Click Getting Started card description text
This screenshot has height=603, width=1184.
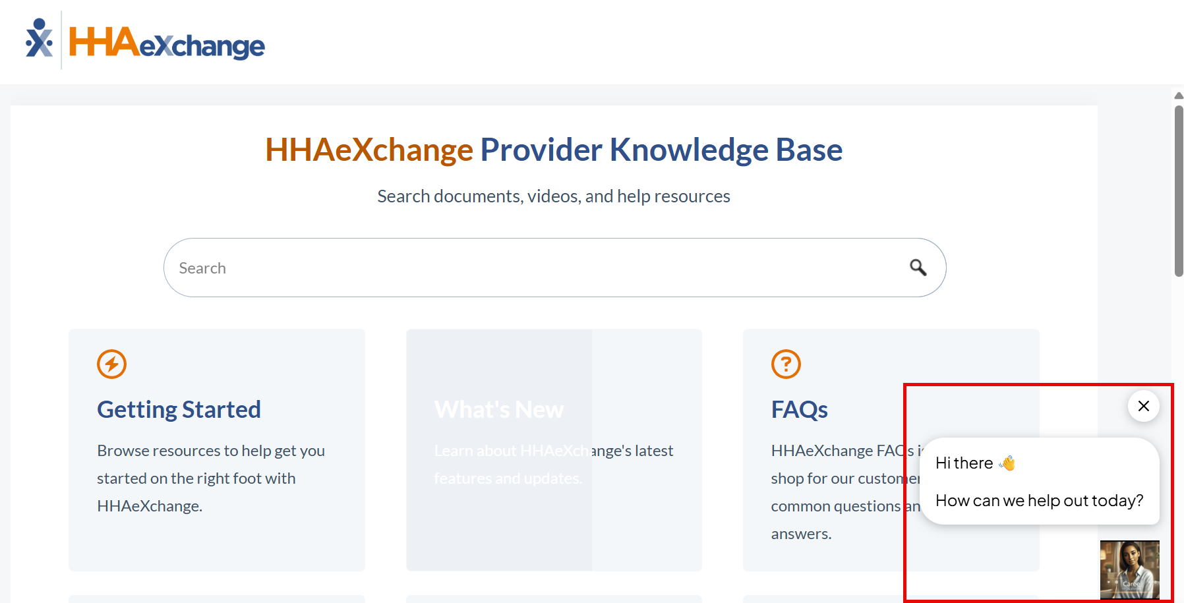pyautogui.click(x=210, y=478)
